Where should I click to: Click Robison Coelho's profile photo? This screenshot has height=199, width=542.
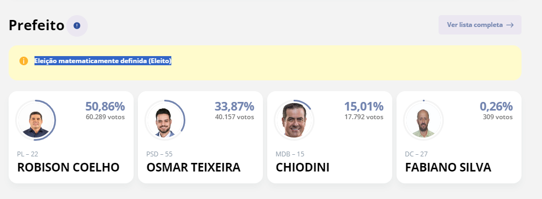pos(36,120)
